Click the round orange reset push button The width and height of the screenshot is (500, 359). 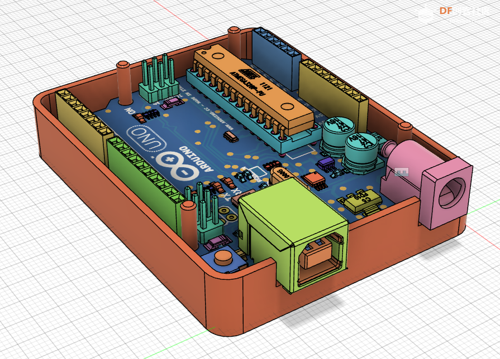[x=223, y=257]
